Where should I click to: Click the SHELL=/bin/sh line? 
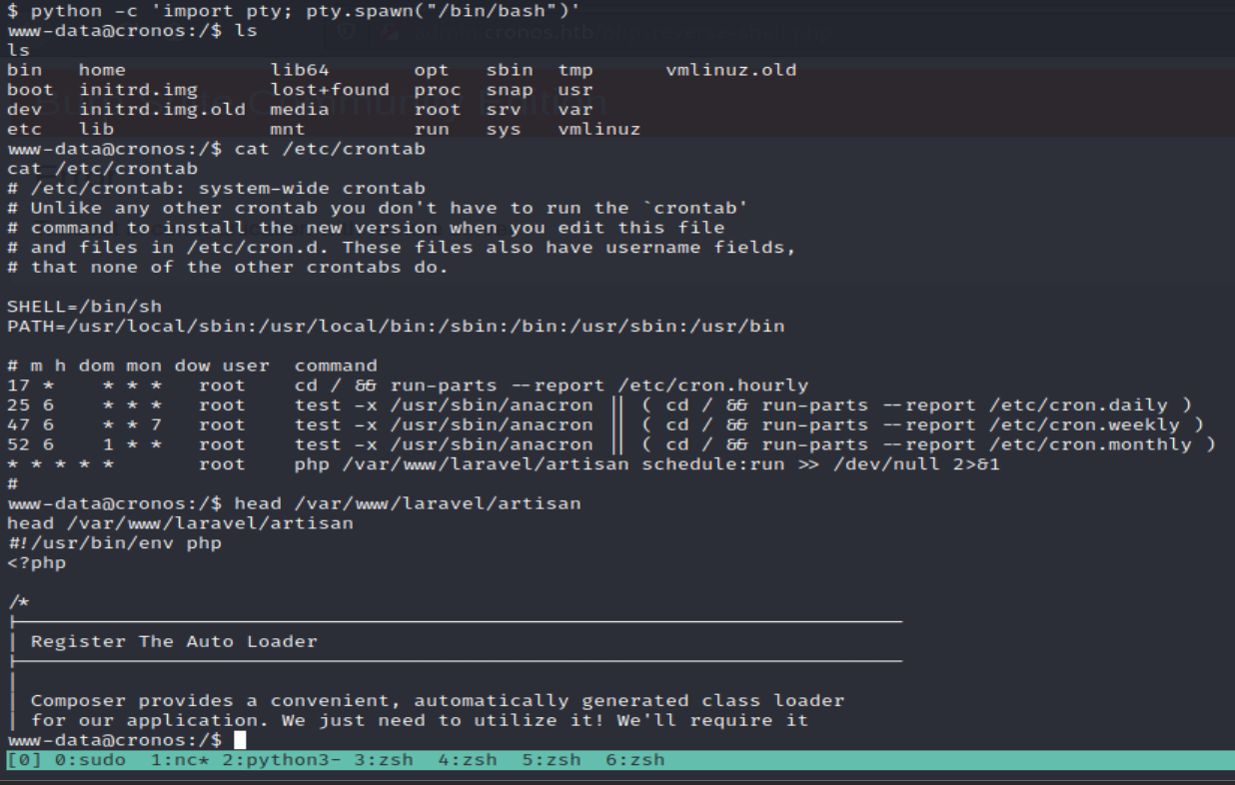pos(84,307)
